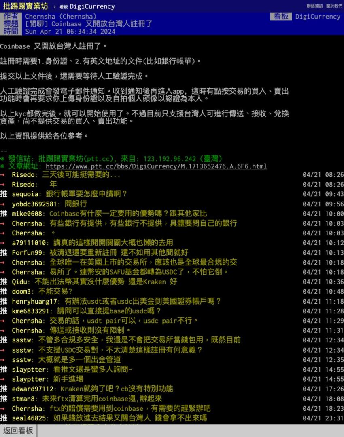Click the arrow tag beside yobdc3692581
The image size is (344, 437).
tap(2, 204)
